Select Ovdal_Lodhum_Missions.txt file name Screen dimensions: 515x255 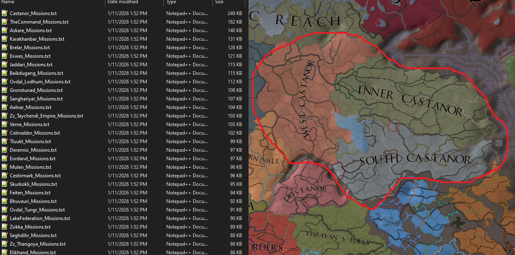tap(40, 82)
